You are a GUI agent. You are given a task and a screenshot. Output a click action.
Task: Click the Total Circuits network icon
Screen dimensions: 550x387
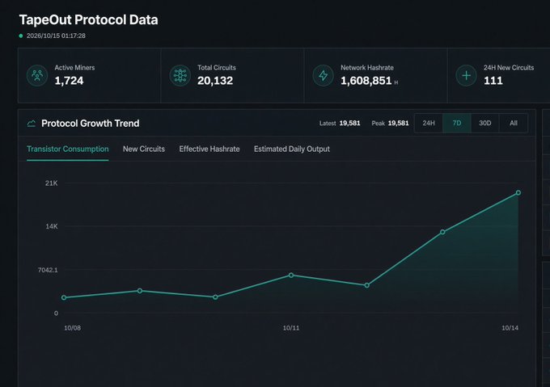click(x=180, y=75)
